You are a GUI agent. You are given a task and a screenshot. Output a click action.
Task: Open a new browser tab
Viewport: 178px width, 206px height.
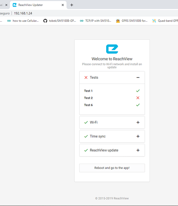pyautogui.click(x=72, y=5)
